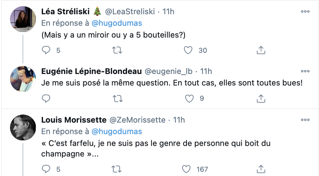Screen dimensions: 319x176
Task: Retweet Louis Morissette's tweet
Action: (117, 169)
